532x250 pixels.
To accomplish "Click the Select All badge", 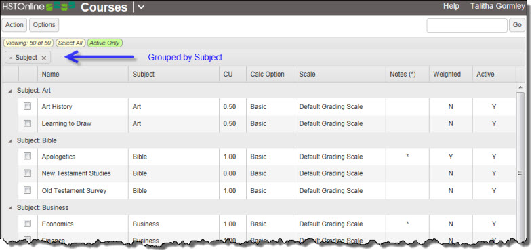I will coord(70,43).
